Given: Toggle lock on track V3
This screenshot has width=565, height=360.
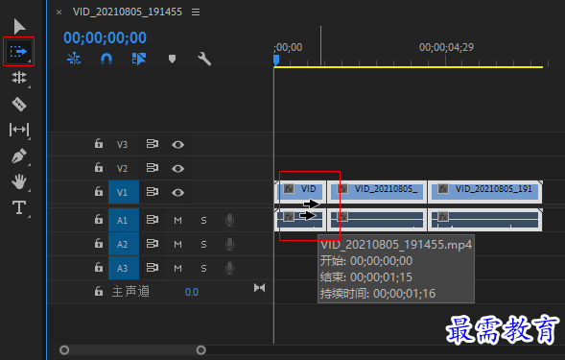Looking at the screenshot, I should pyautogui.click(x=99, y=144).
